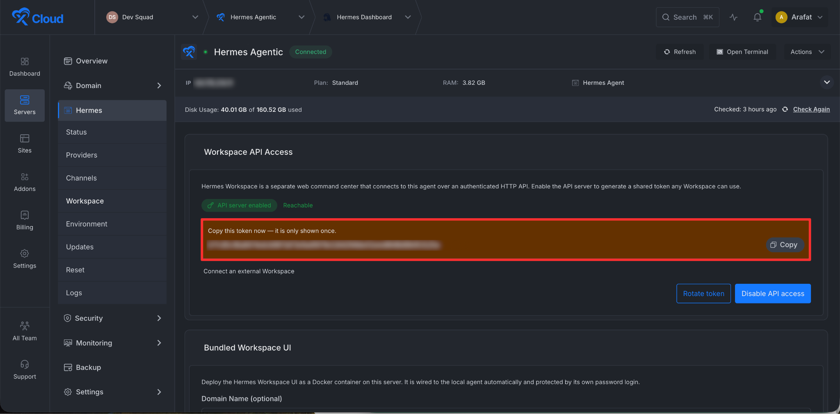Open the Updates submenu item
The width and height of the screenshot is (840, 414).
coord(112,247)
